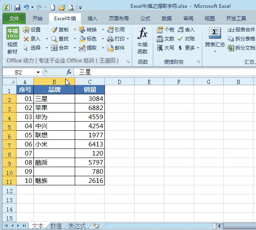Open the 更多 dropdown in 便捷财务
The image size is (256, 230).
(x=198, y=48)
